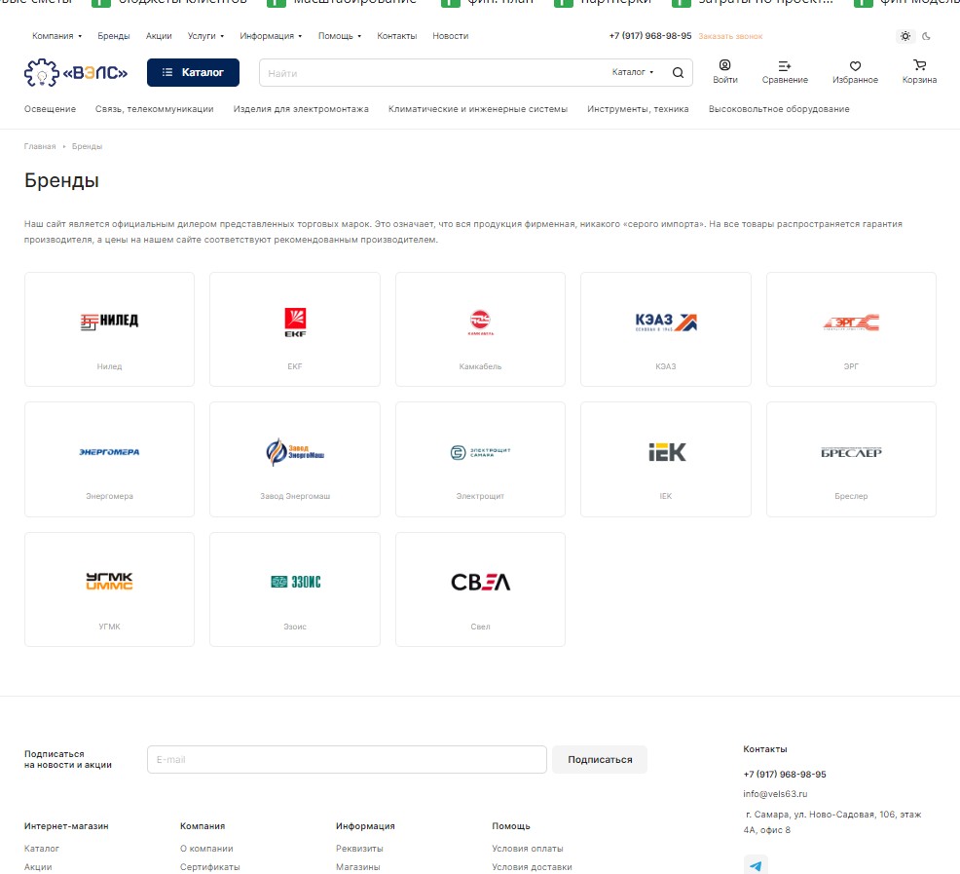Open the IEK brand logo
Image resolution: width=960 pixels, height=874 pixels.
[667, 452]
